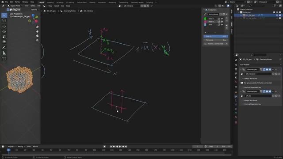Open the timeline Playback dropdown
Image resolution: width=283 pixels, height=159 pixels.
tap(12, 147)
